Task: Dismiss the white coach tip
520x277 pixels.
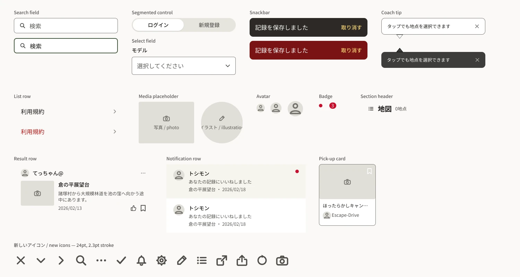Action: tap(477, 26)
